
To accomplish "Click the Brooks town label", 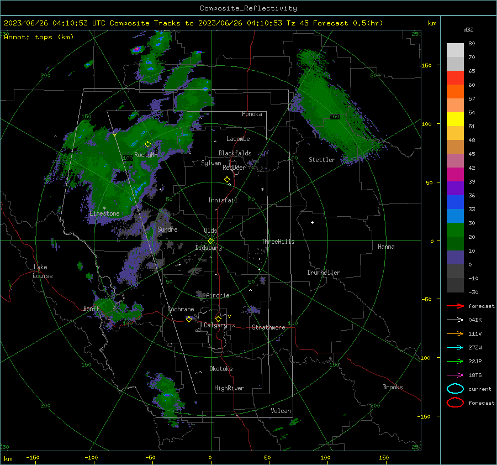I will pyautogui.click(x=393, y=387).
